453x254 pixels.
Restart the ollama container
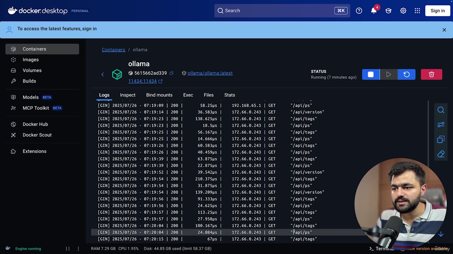tap(407, 74)
